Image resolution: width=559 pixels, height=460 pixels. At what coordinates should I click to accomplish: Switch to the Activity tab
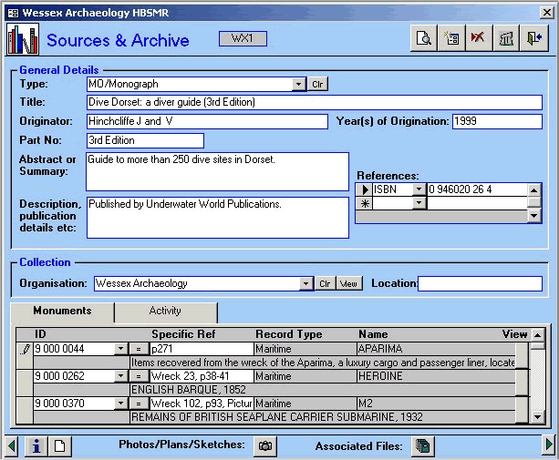click(165, 312)
